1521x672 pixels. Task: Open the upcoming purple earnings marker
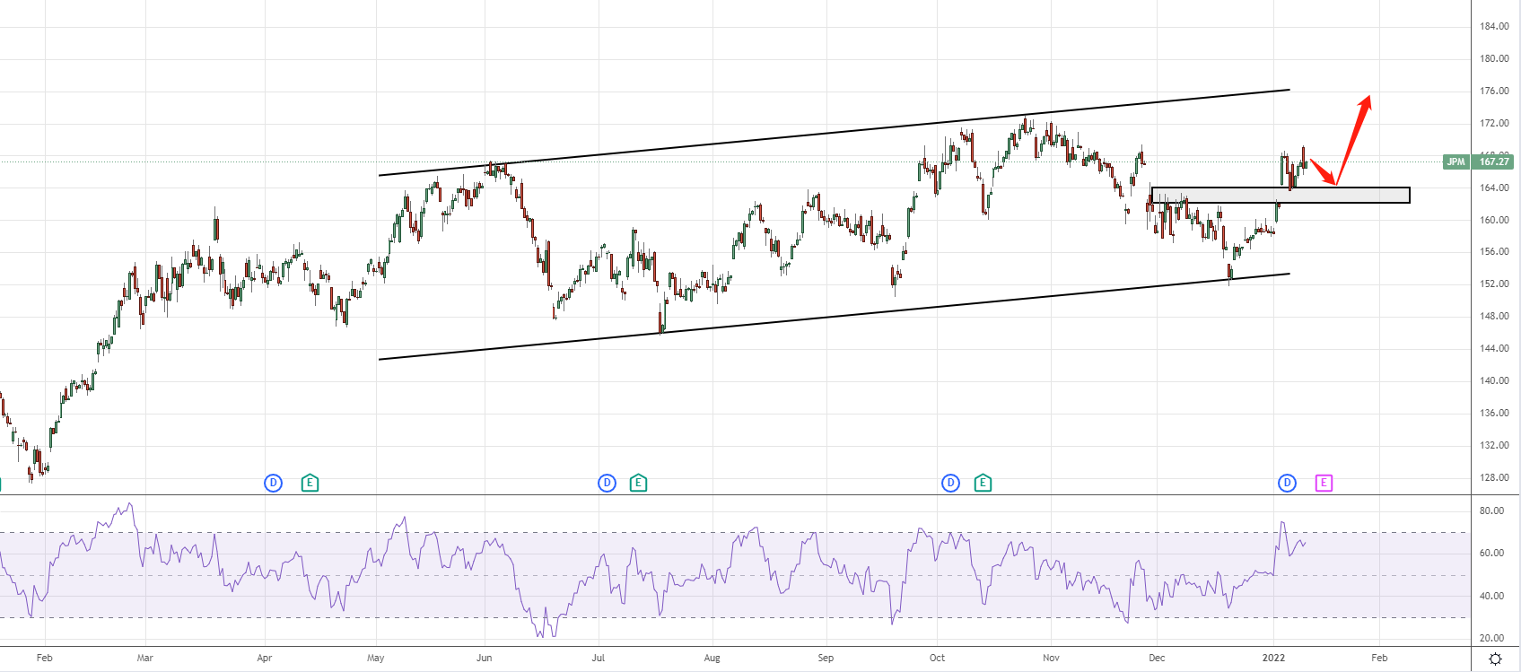click(x=1324, y=484)
